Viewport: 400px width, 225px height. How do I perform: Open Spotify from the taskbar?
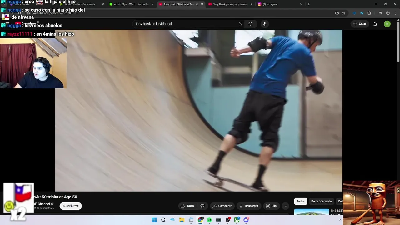pos(209,220)
